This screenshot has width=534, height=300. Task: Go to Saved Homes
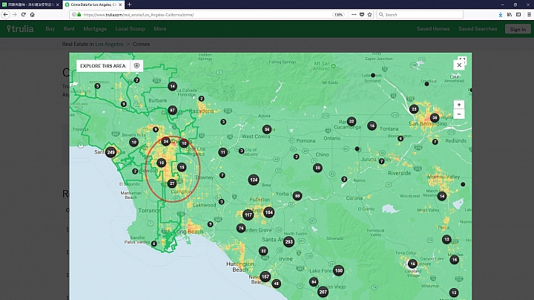(x=433, y=29)
